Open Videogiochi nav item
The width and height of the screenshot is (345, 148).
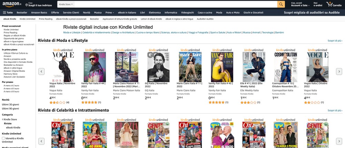tap(187, 12)
